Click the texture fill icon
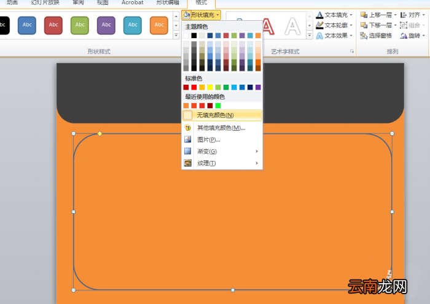 (x=187, y=163)
